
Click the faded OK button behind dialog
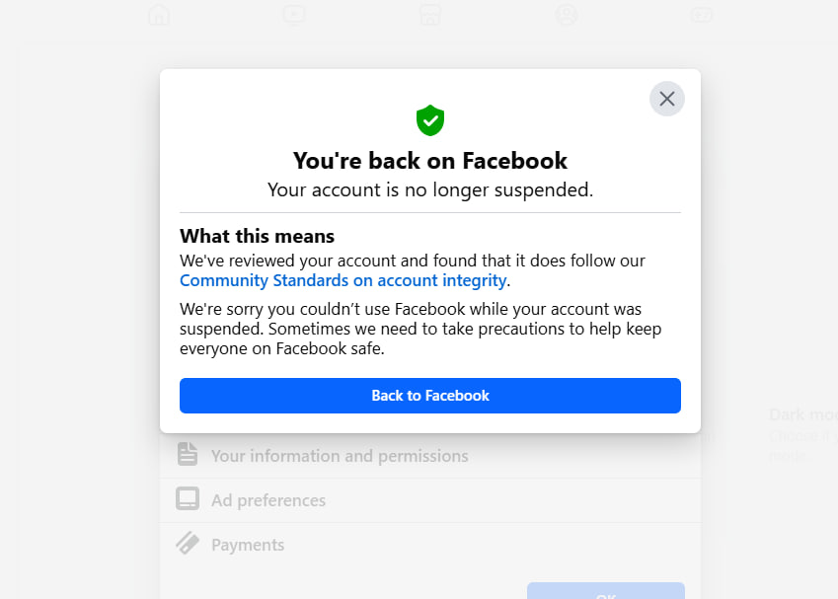tap(605, 592)
